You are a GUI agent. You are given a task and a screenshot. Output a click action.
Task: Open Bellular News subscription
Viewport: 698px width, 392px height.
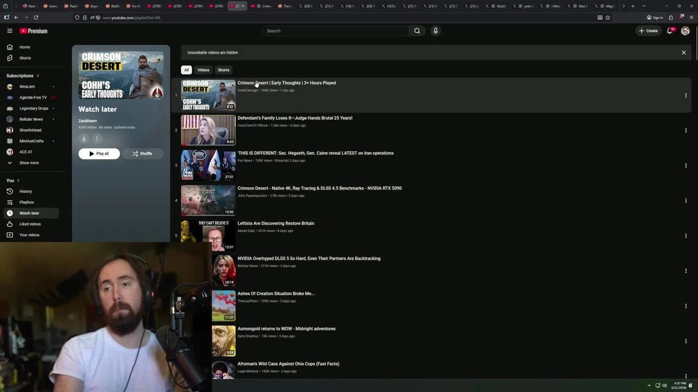[x=31, y=119]
